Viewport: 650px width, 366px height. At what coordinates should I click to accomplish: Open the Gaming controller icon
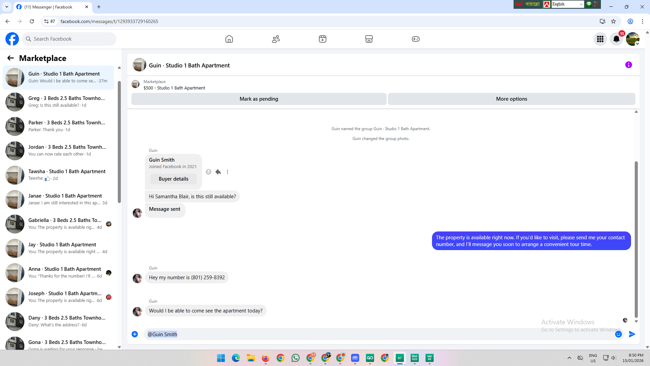(416, 39)
